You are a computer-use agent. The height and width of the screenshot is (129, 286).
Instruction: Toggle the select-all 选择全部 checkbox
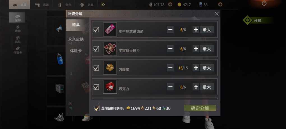click(97, 108)
